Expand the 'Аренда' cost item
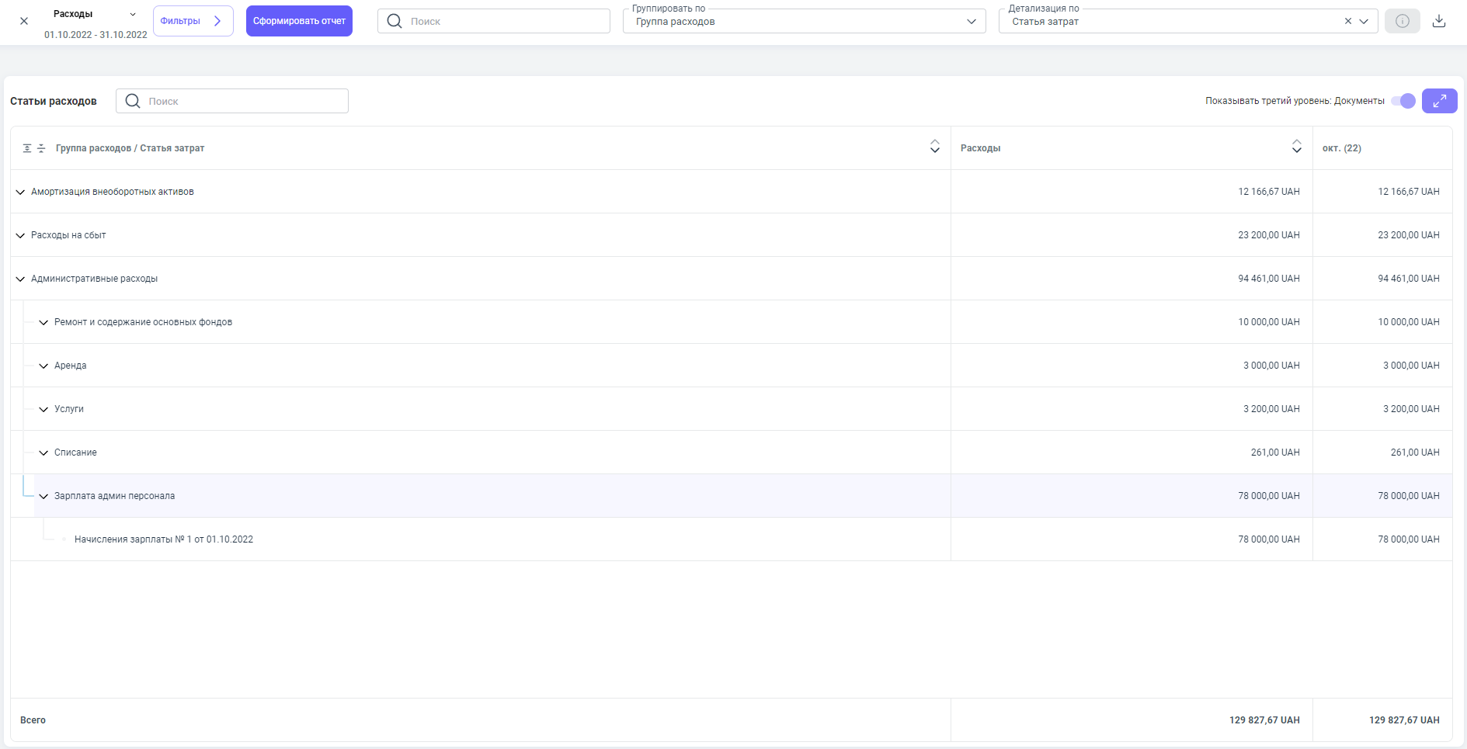 coord(43,366)
